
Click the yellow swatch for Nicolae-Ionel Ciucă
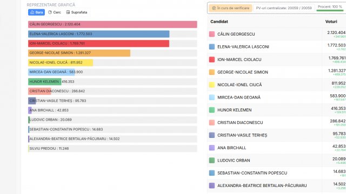212,85
